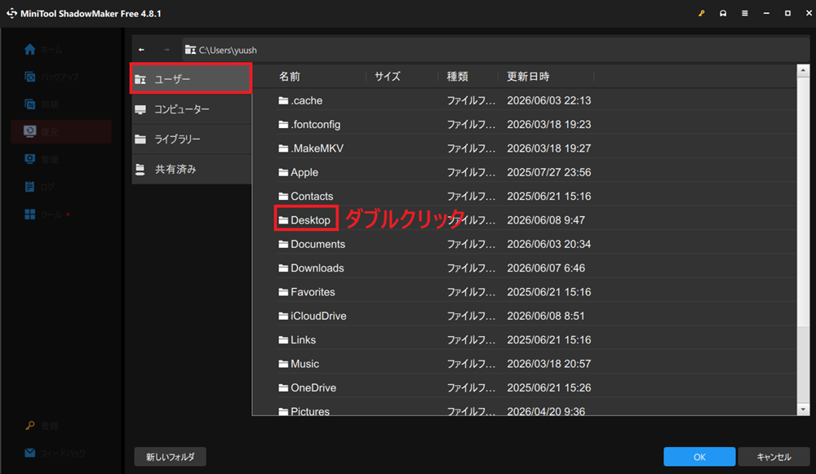Sort the file list by the 更新日時 column header

(528, 77)
